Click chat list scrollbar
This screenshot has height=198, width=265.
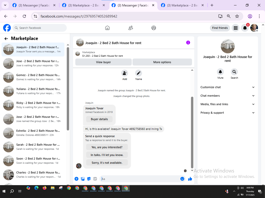pyautogui.click(x=68, y=89)
